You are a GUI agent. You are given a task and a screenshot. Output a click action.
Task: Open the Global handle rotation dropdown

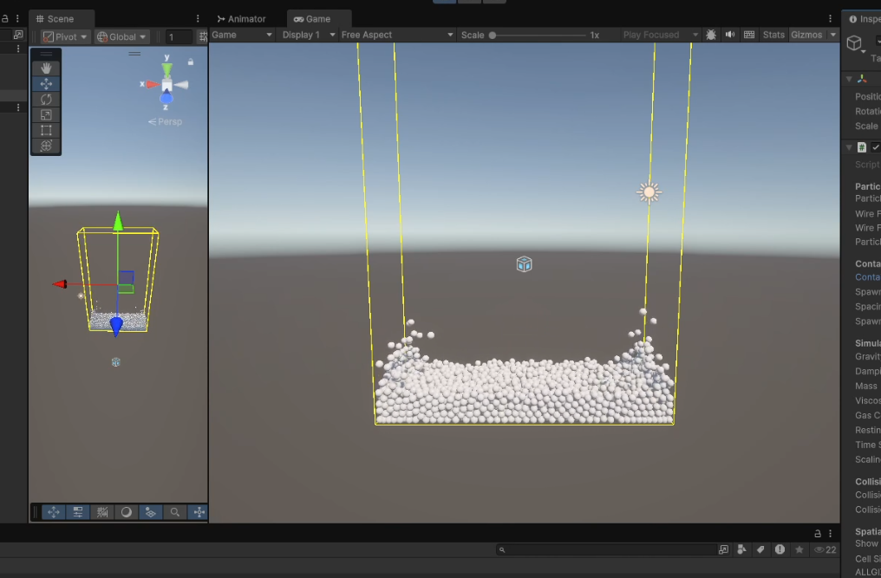click(121, 36)
